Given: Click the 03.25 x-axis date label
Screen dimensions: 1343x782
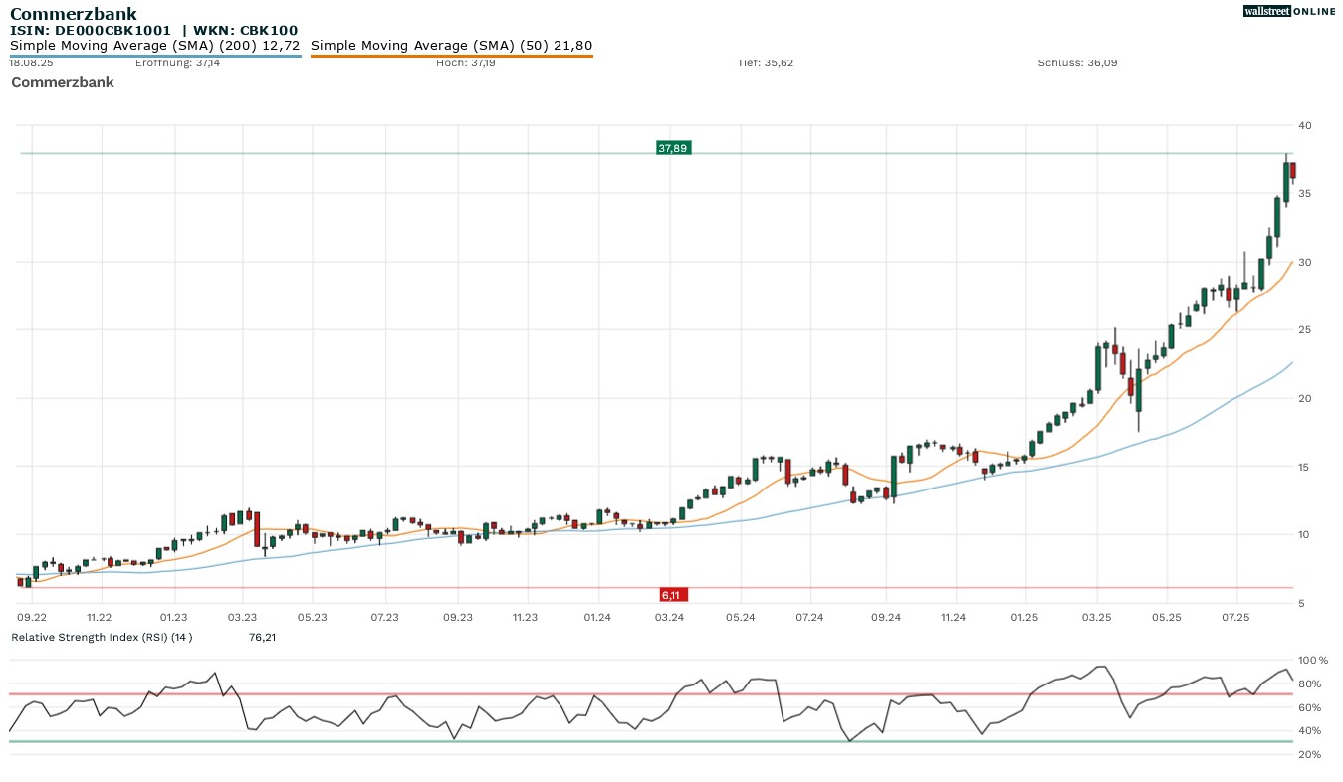Looking at the screenshot, I should coord(1096,618).
